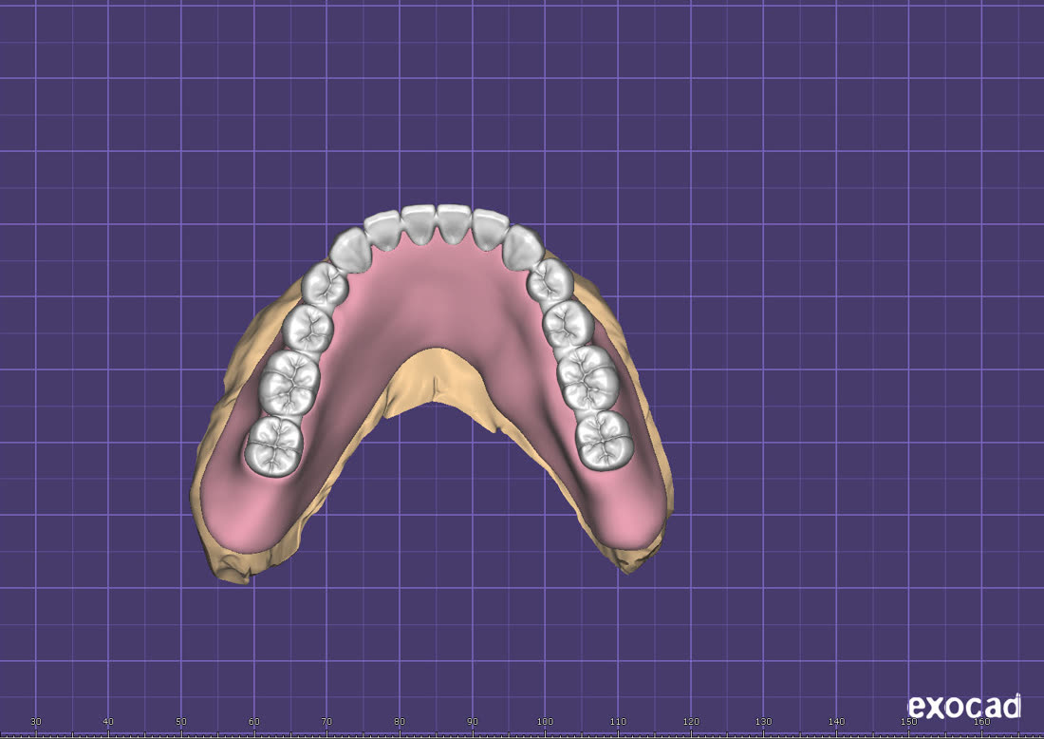Click the ruler label "130"

764,722
